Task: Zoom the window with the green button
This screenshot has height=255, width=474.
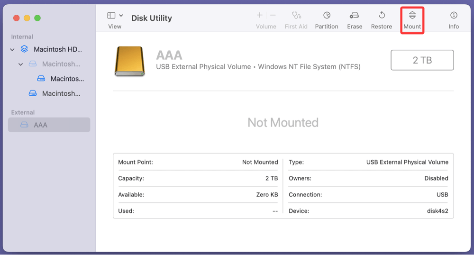Action: point(37,18)
